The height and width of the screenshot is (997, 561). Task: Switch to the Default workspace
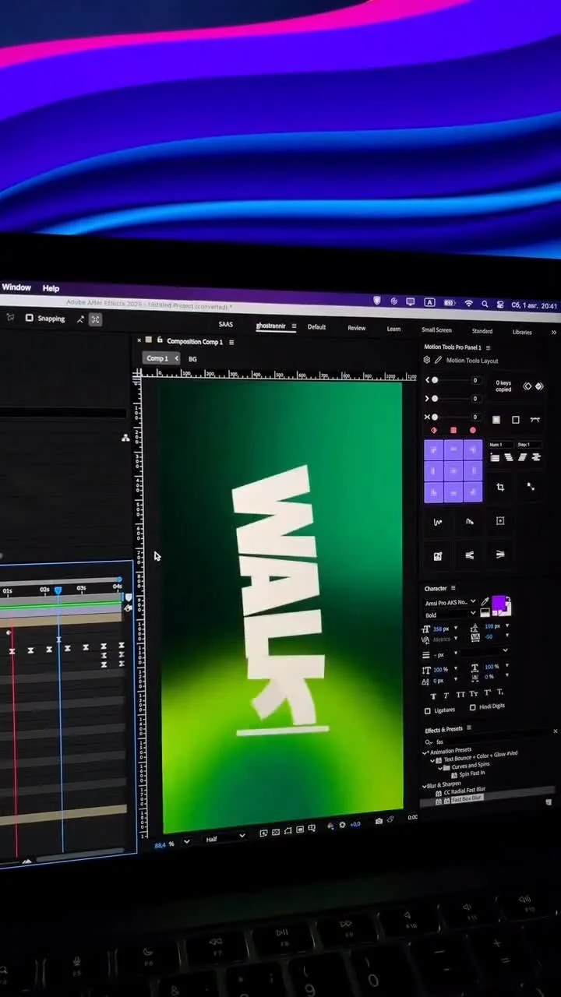(316, 326)
